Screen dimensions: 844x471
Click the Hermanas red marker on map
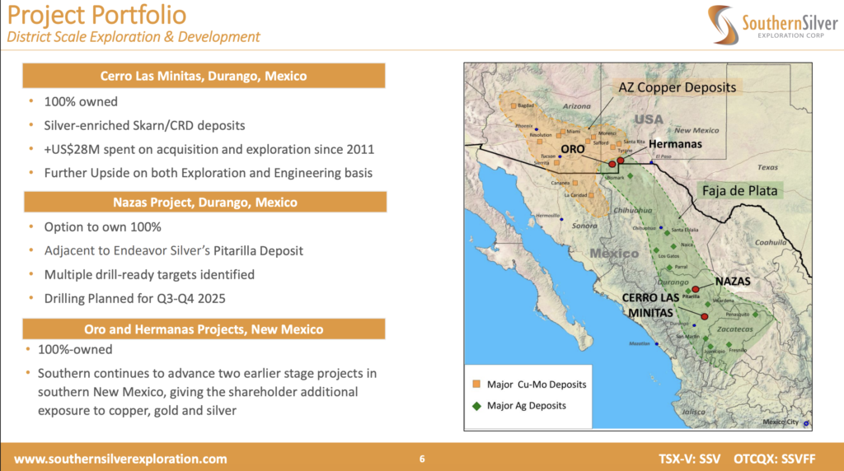tap(632, 161)
